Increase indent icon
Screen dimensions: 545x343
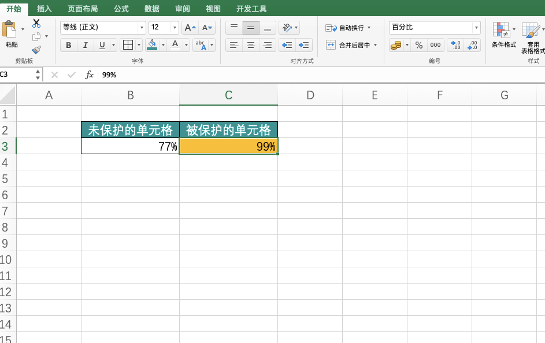303,45
